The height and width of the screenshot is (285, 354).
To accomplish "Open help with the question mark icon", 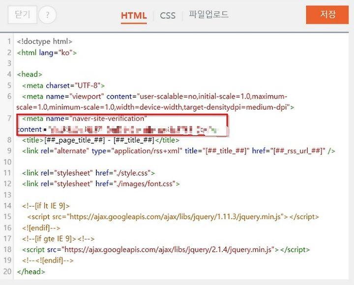I will [x=47, y=15].
